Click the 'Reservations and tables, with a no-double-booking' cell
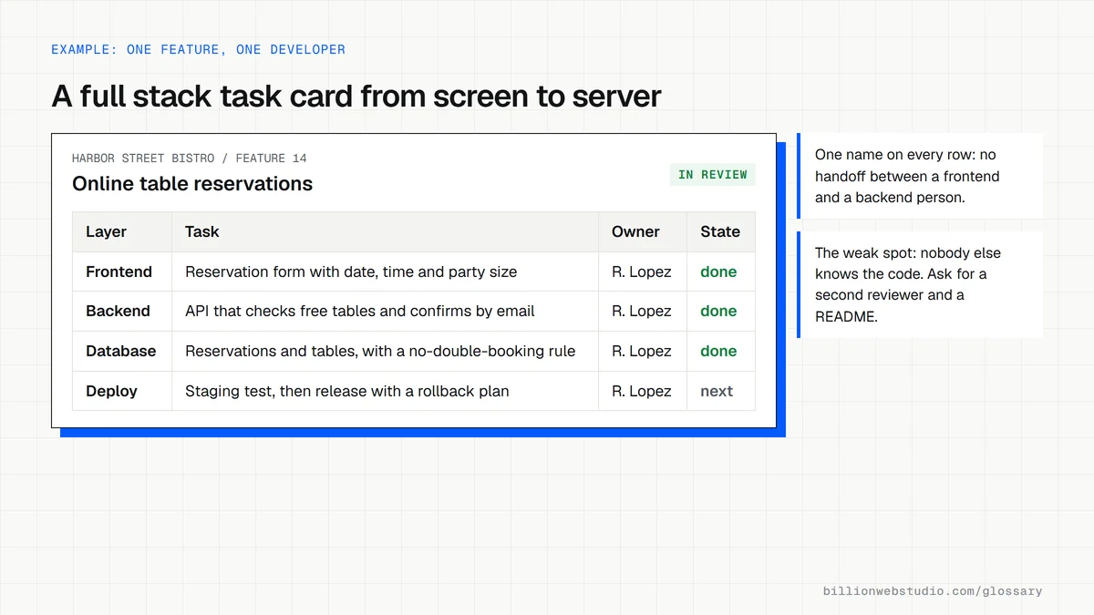 tap(385, 351)
